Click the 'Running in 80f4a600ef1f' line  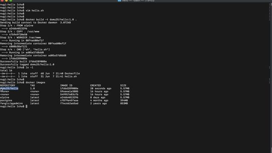[26, 41]
